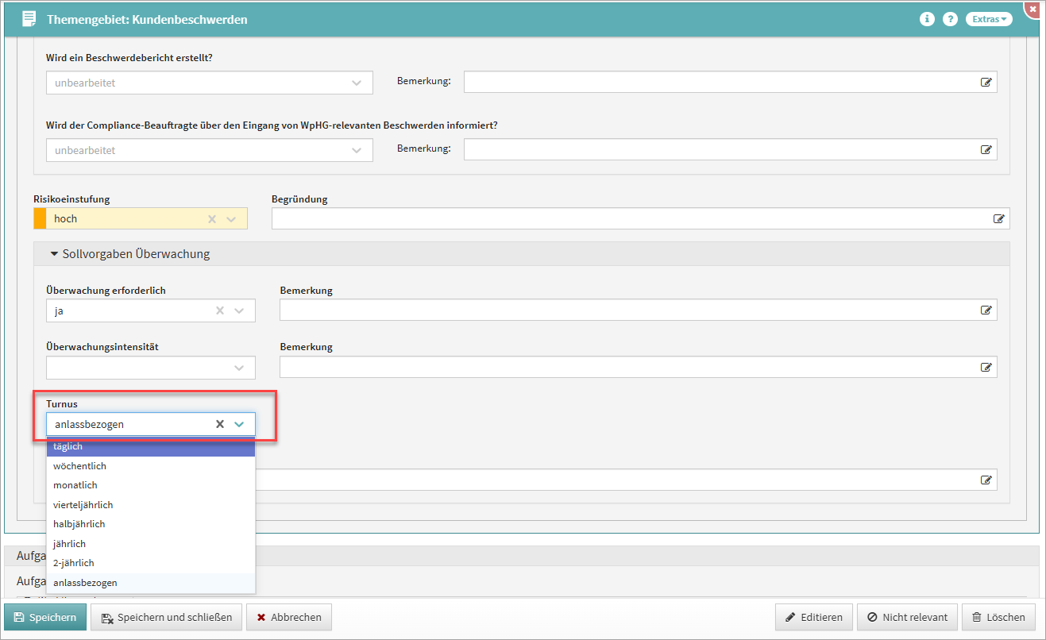Screen dimensions: 1046x640
Task: Pick 'jährlich' from the Turnus options
Action: [69, 544]
